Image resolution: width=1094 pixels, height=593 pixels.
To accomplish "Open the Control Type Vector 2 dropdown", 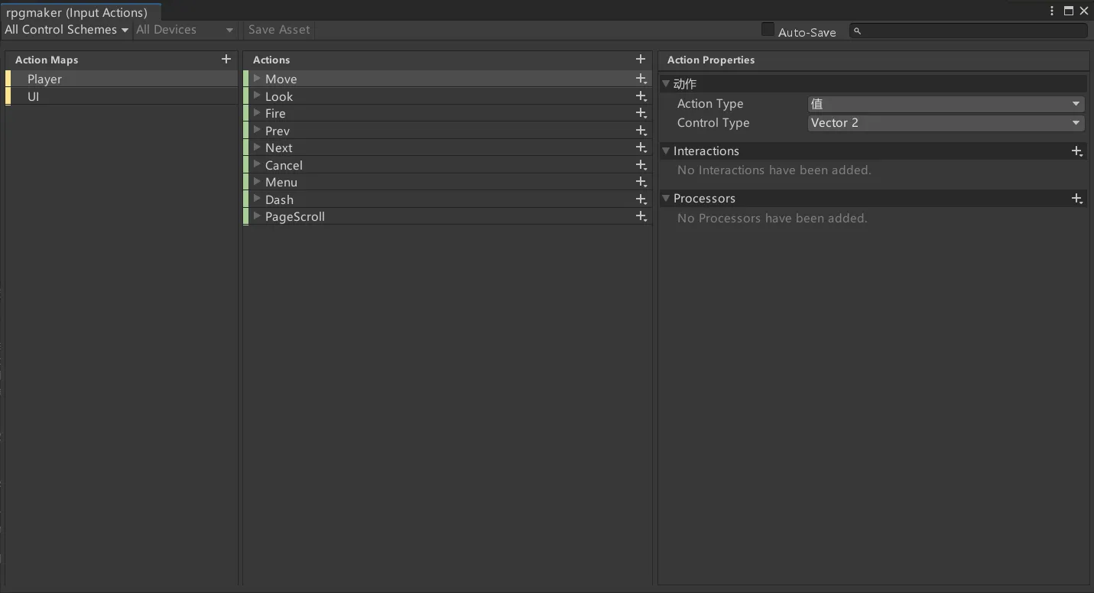I will tap(946, 123).
